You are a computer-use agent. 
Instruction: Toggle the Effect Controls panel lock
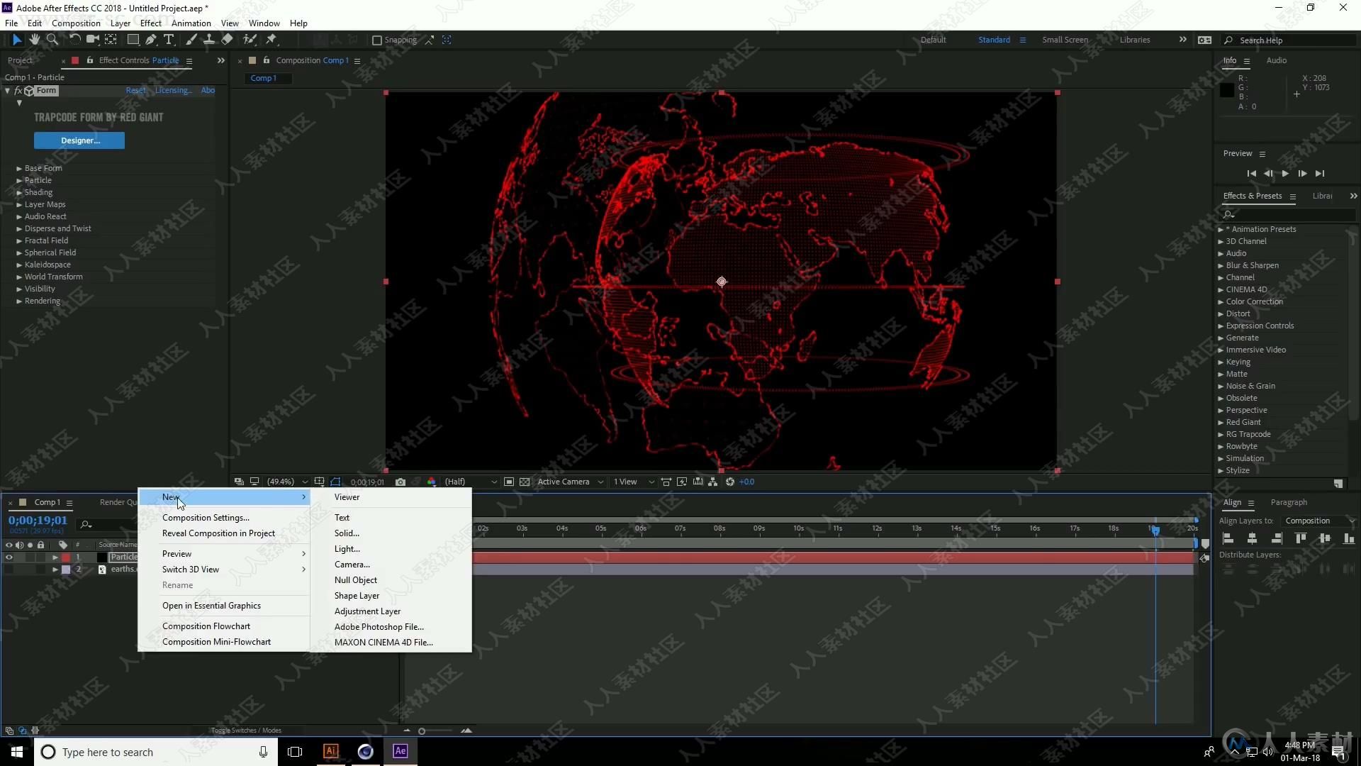pos(89,60)
